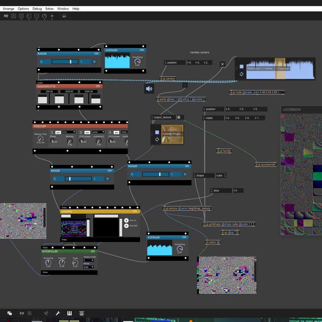Image resolution: width=322 pixels, height=322 pixels.
Task: Adjust the 4OSCIL8R Master Freq dial
Action: (x=41, y=138)
